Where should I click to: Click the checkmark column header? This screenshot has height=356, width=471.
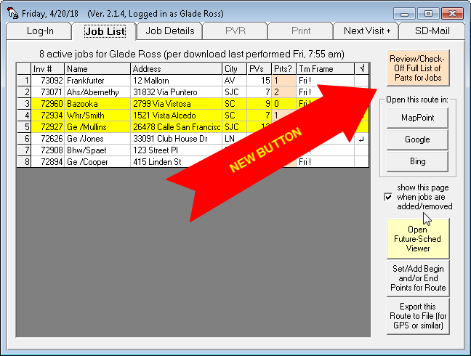[362, 69]
